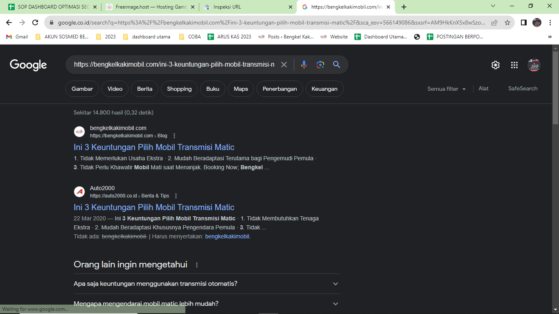Expand question Mengapa mengendarai mobil matic lebih mudah
559x314 pixels.
tap(207, 304)
